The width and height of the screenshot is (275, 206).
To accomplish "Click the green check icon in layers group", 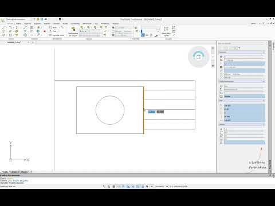I will [105, 31].
